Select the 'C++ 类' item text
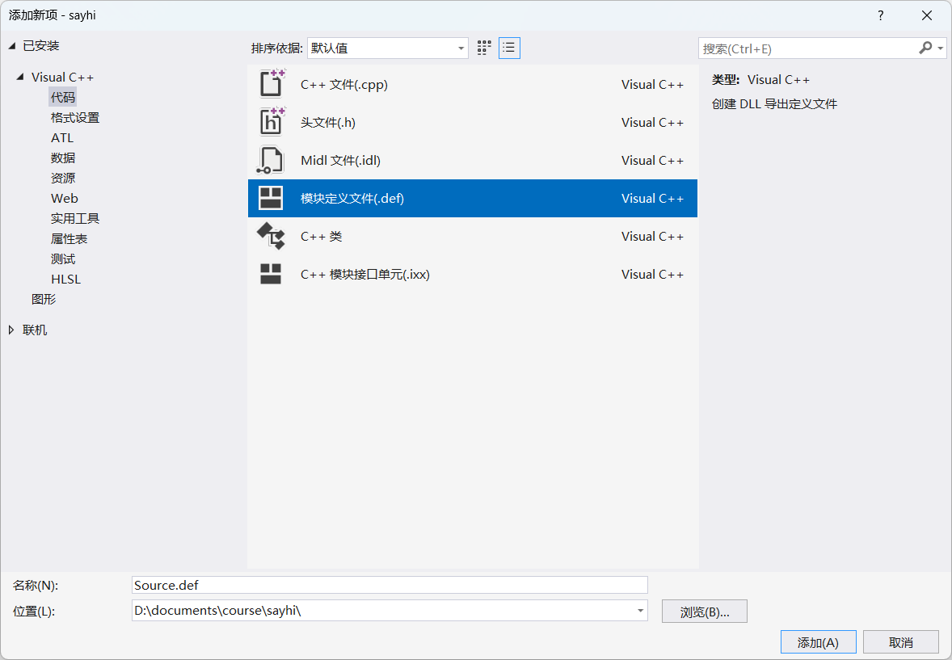Screen dimensions: 952x660 (x=321, y=236)
